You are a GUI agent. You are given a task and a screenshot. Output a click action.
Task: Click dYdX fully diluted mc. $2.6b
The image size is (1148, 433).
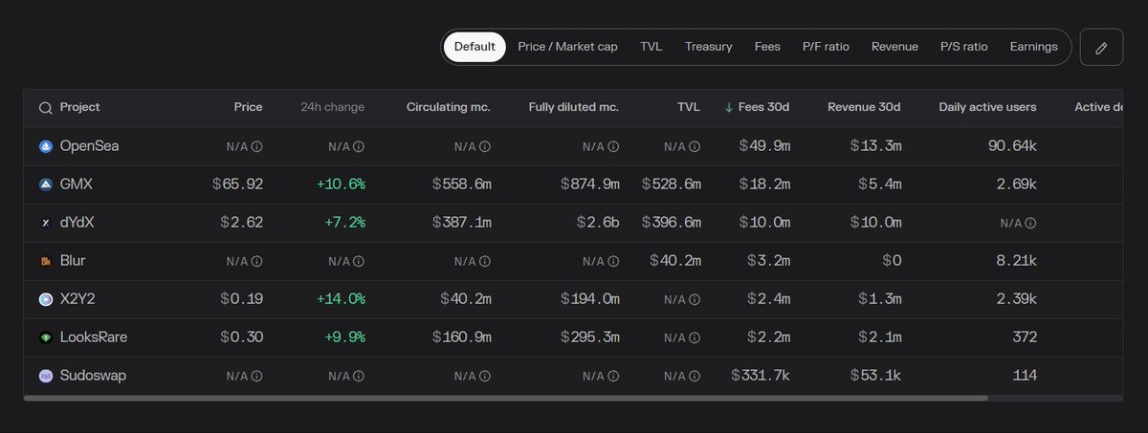[598, 223]
